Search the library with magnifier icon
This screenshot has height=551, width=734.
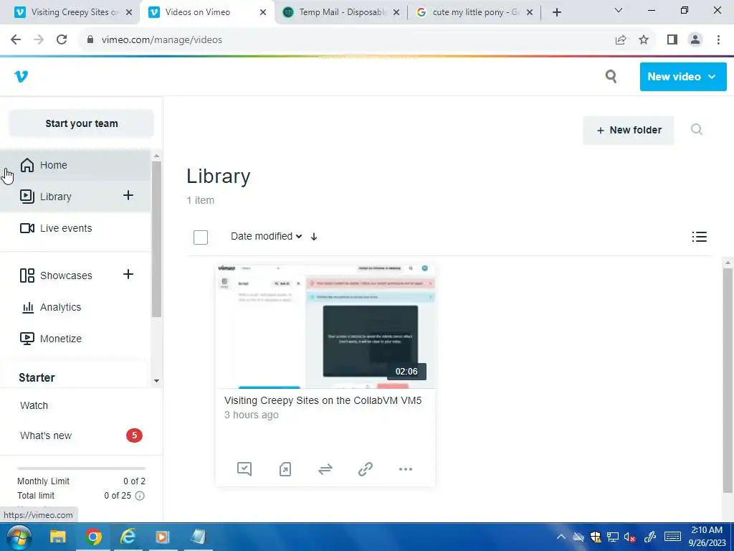pos(697,129)
